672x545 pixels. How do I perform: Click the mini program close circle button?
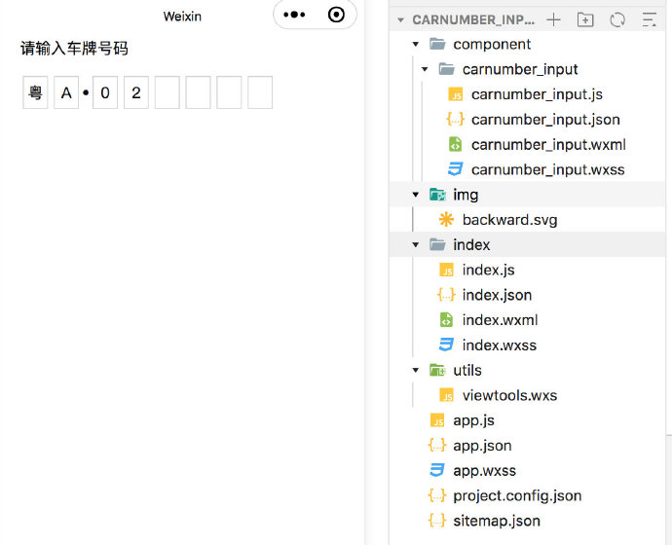336,15
